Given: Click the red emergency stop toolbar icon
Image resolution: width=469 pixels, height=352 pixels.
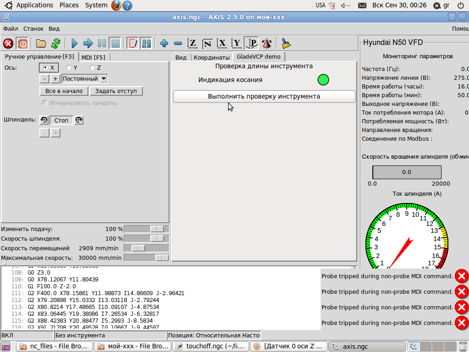Looking at the screenshot, I should pos(8,44).
